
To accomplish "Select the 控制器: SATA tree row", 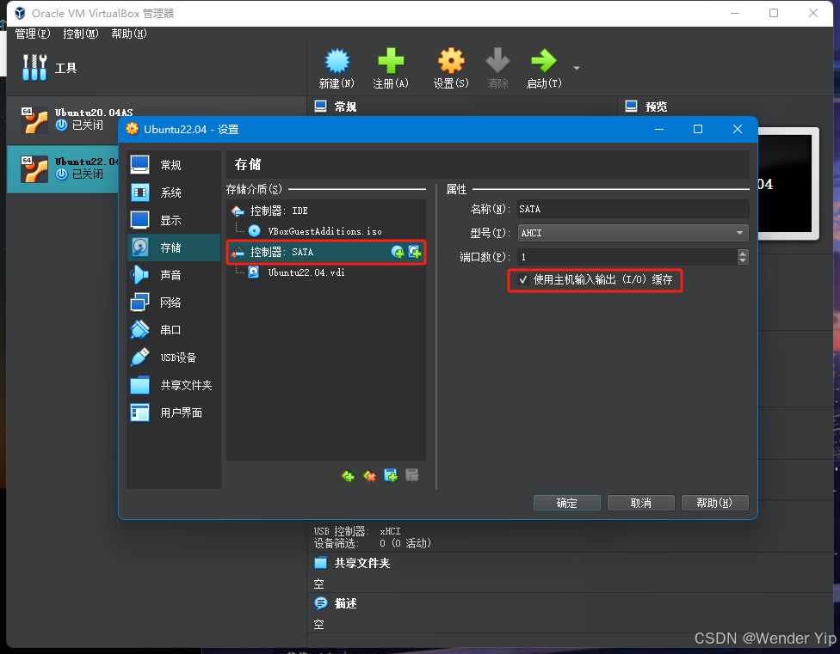I will pyautogui.click(x=325, y=252).
